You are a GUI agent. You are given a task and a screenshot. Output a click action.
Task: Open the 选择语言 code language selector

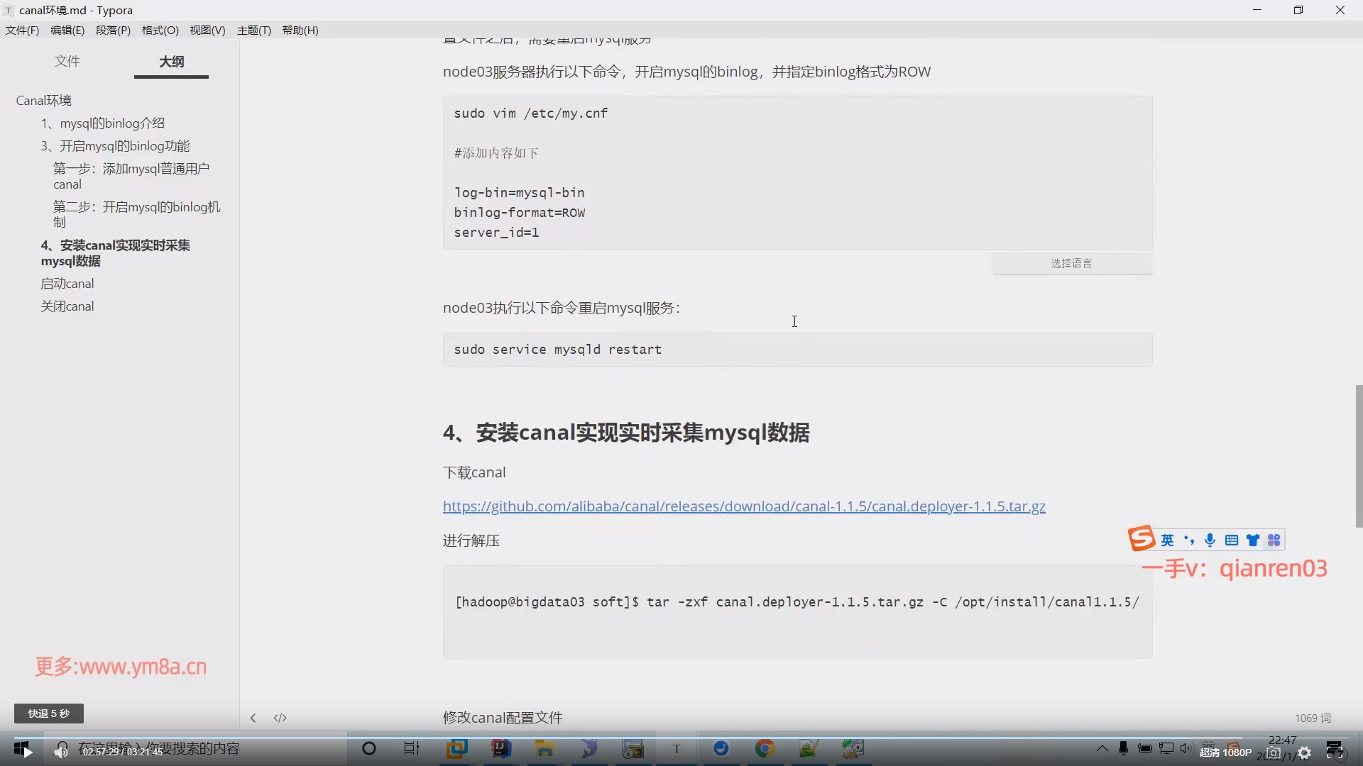(x=1071, y=263)
